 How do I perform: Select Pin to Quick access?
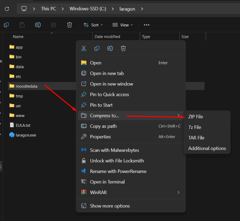point(131,95)
